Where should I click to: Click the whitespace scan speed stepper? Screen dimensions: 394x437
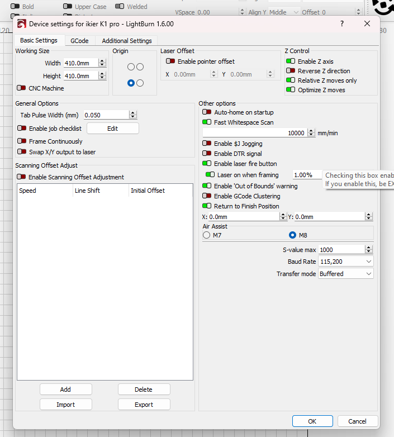(311, 132)
